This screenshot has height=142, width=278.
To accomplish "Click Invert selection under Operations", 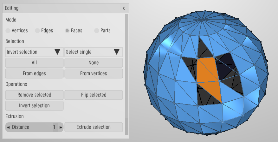I will point(34,106).
